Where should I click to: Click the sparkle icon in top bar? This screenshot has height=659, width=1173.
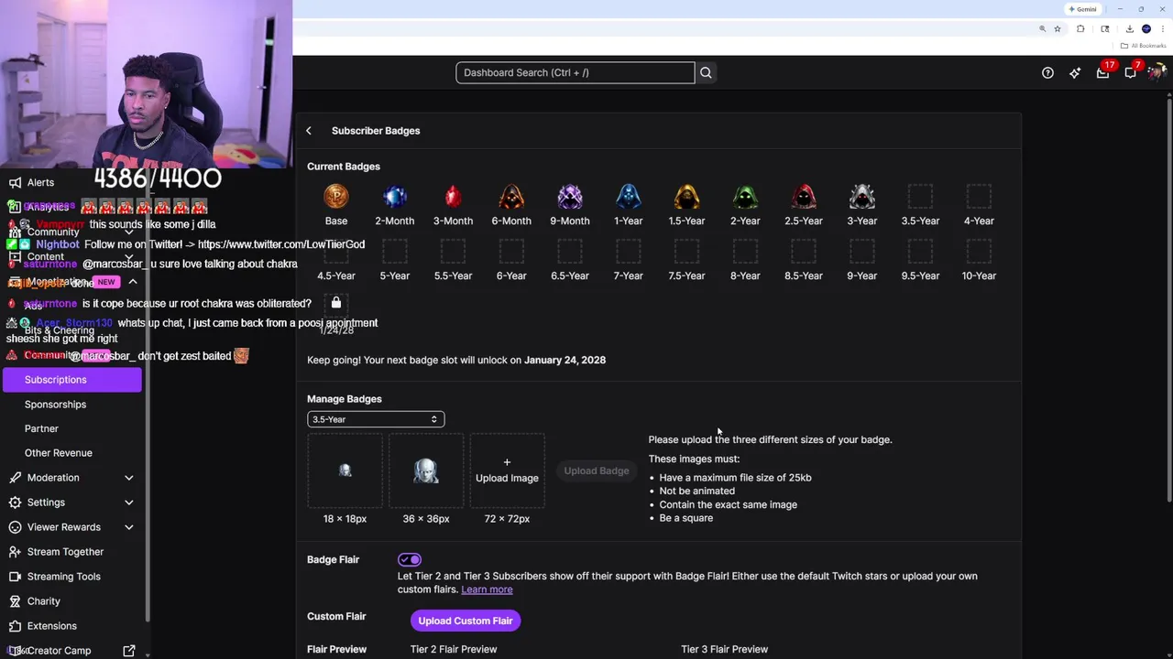click(1075, 73)
